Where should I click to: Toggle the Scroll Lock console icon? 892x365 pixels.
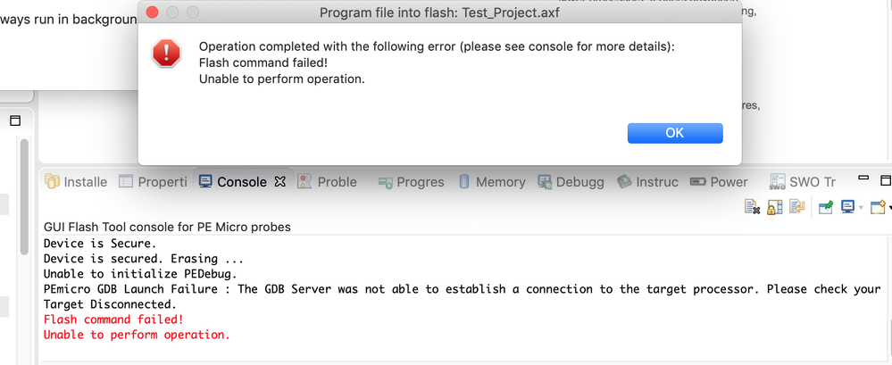tap(774, 207)
